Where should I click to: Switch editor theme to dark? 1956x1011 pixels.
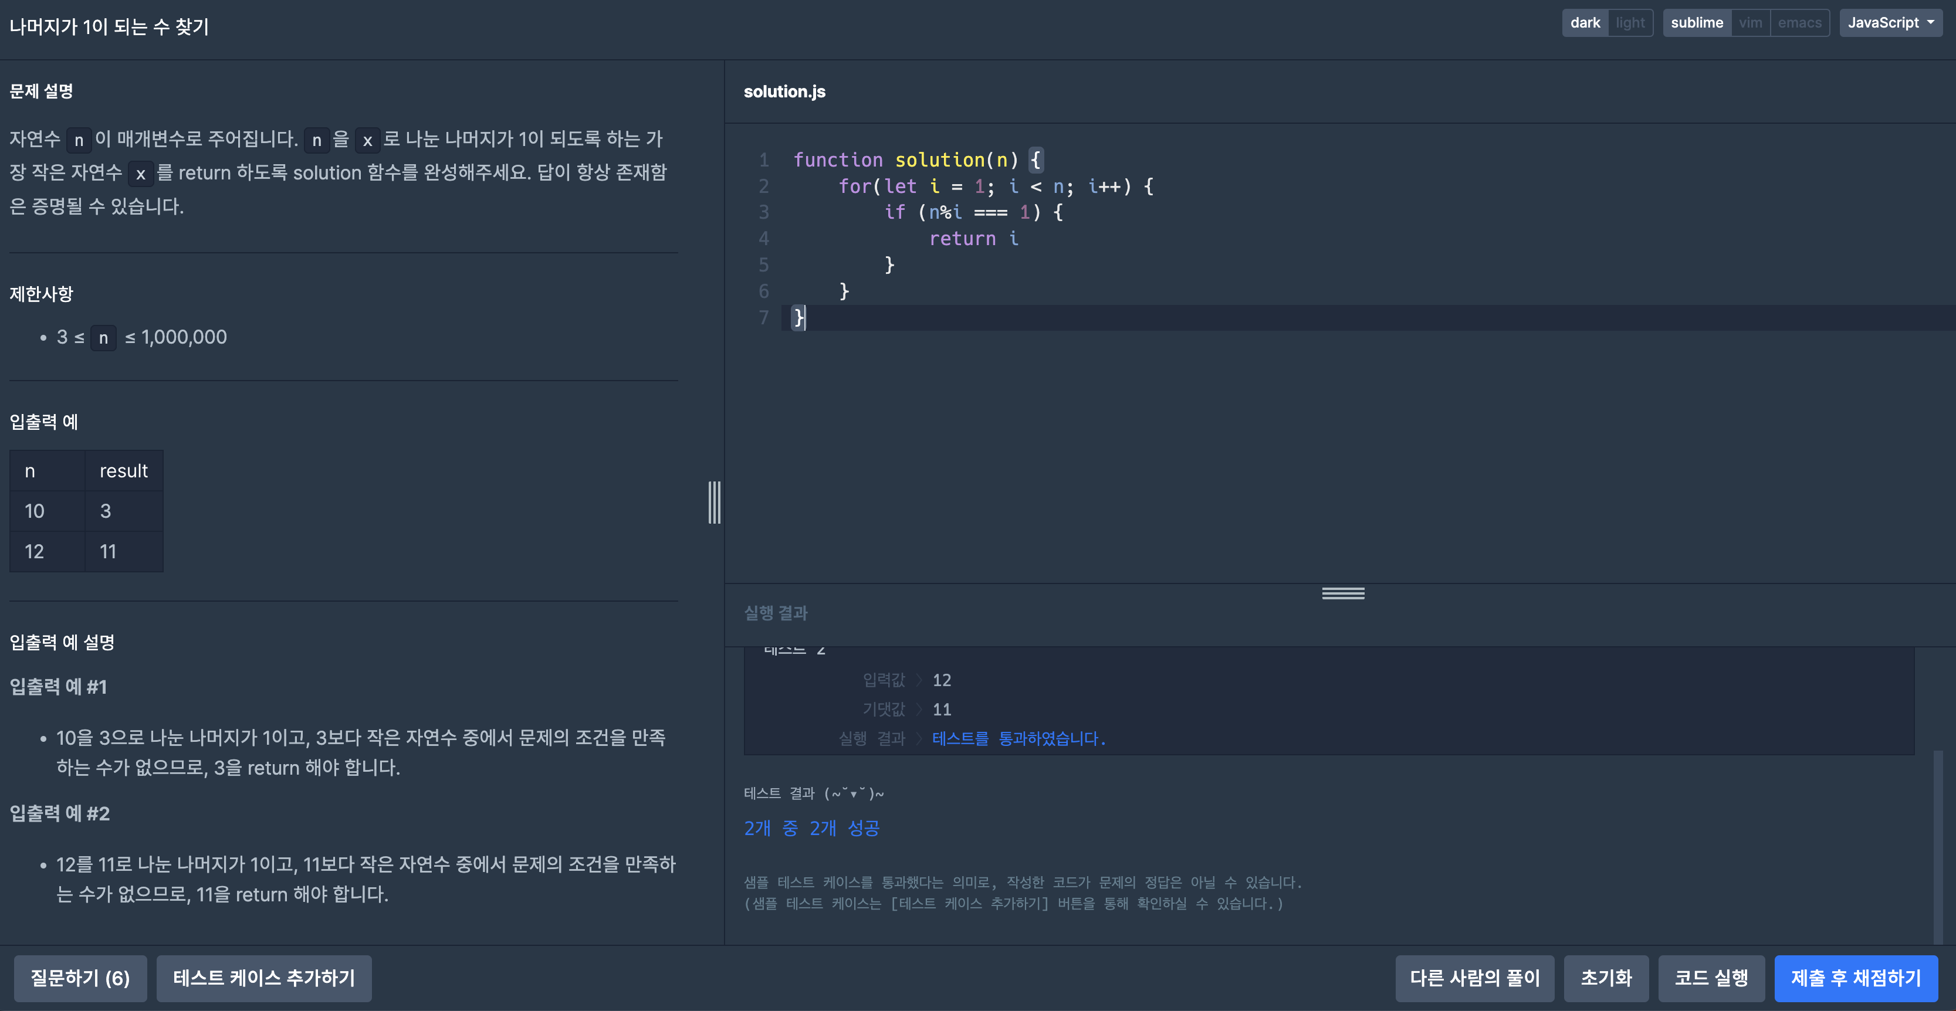point(1584,23)
